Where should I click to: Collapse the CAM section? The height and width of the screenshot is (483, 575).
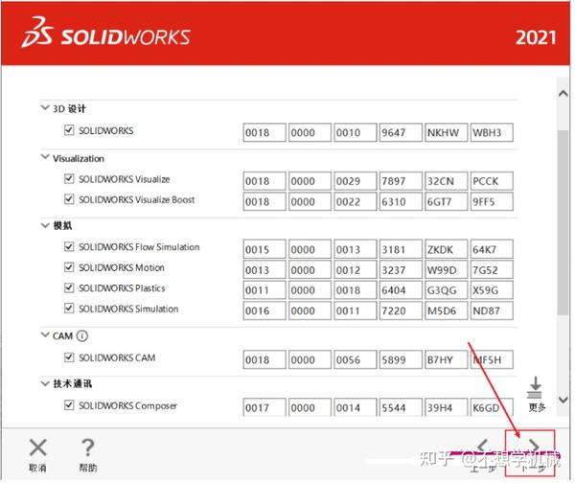[45, 334]
